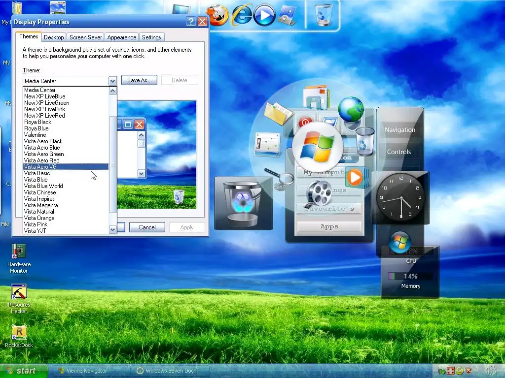Viewport: 505px width, 378px height.
Task: Select the Media Center list entry
Action: tap(66, 90)
